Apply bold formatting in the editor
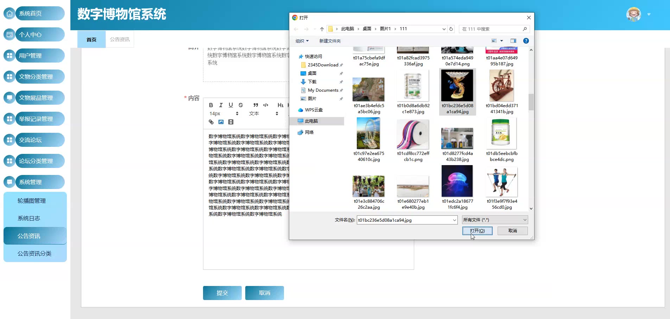This screenshot has height=319, width=670. [x=211, y=105]
